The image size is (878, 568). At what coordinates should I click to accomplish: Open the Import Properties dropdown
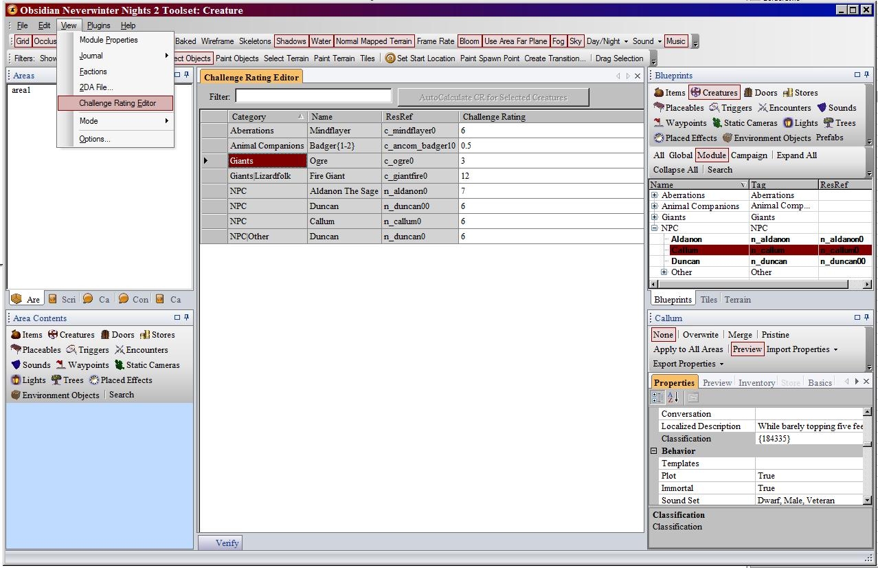tap(802, 349)
